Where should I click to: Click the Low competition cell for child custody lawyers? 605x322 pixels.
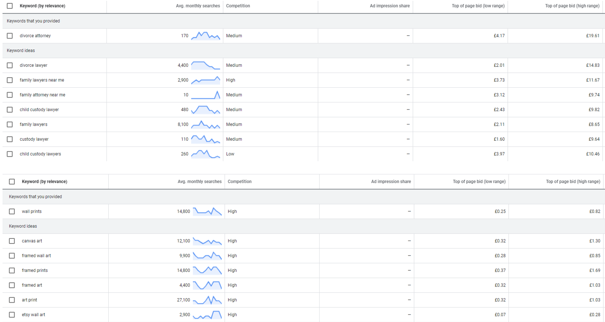click(x=230, y=154)
